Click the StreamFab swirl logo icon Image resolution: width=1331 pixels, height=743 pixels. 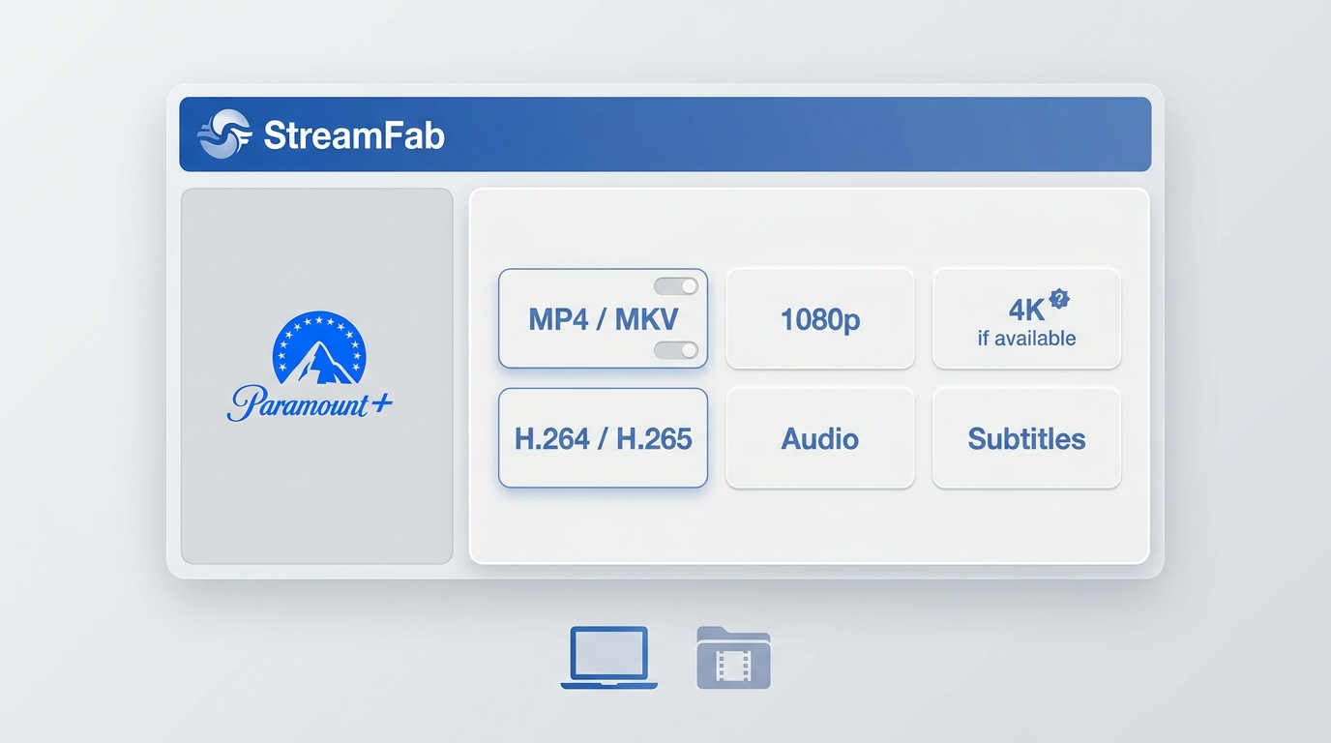tap(224, 134)
